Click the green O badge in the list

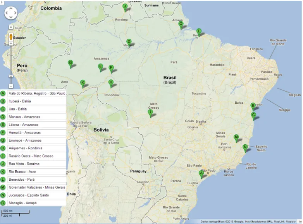click(3, 203)
